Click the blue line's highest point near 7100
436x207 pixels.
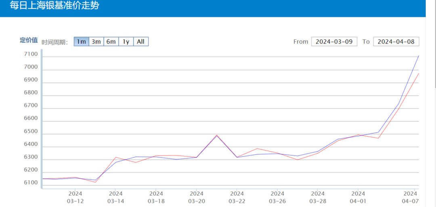click(x=419, y=56)
